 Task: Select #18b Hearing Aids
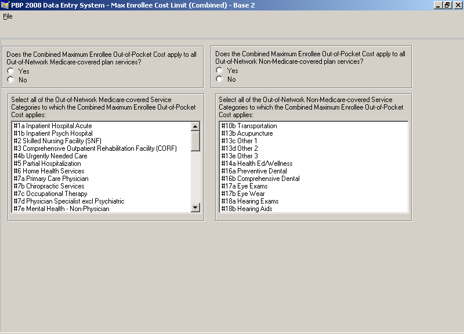(314, 209)
